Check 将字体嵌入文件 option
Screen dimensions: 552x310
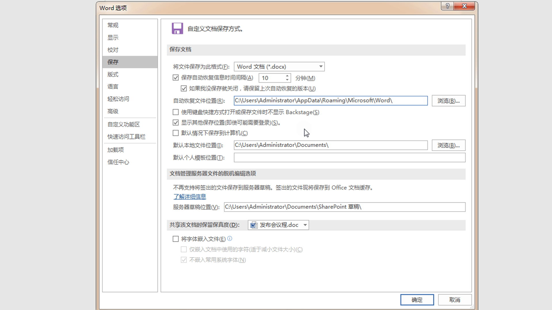(x=176, y=239)
